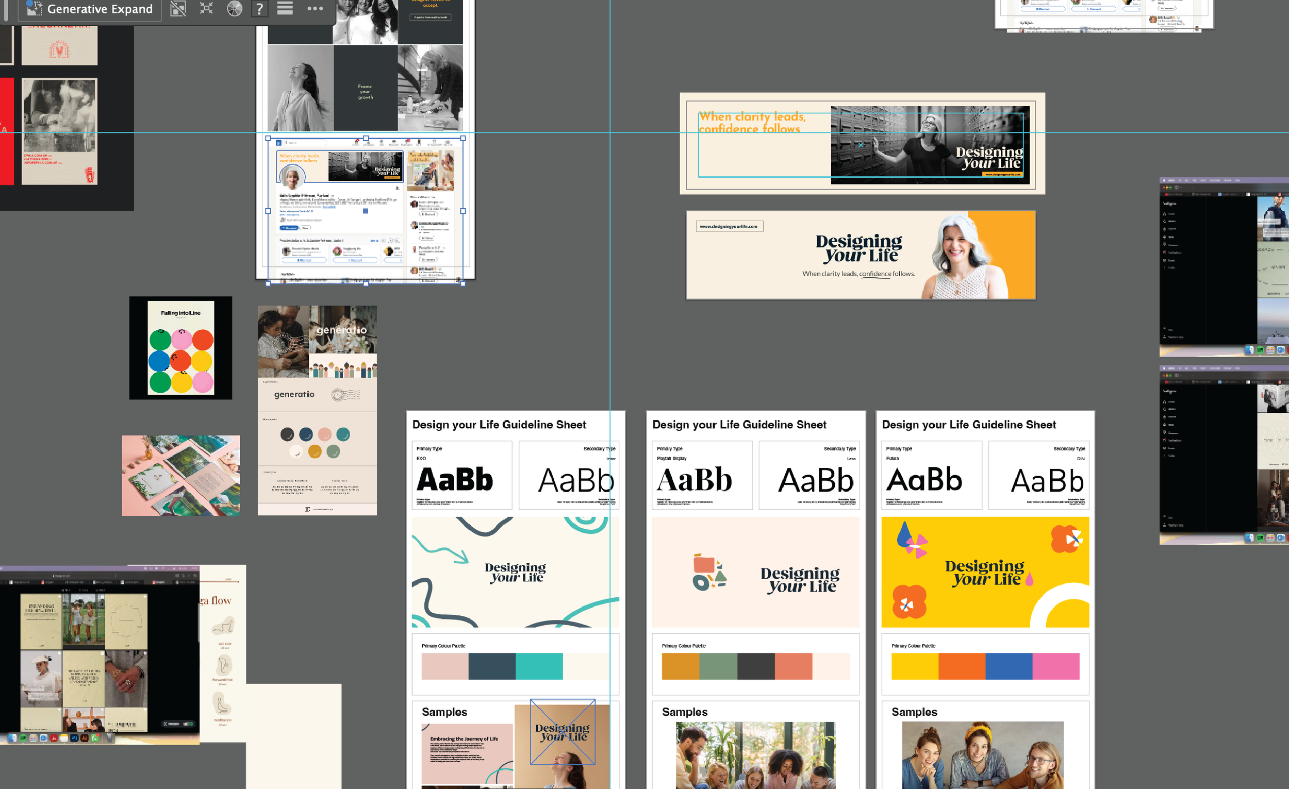Open Illustrator from the Dock
The width and height of the screenshot is (1289, 789).
pyautogui.click(x=84, y=738)
